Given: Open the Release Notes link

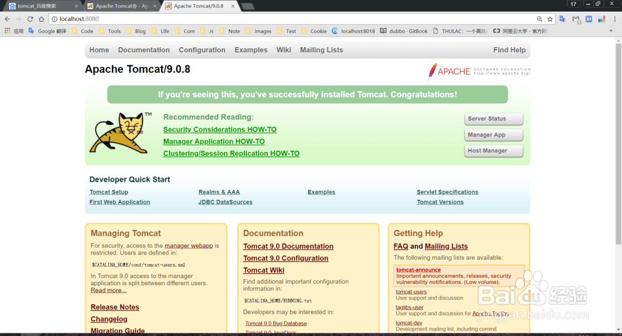Looking at the screenshot, I should click(x=115, y=307).
